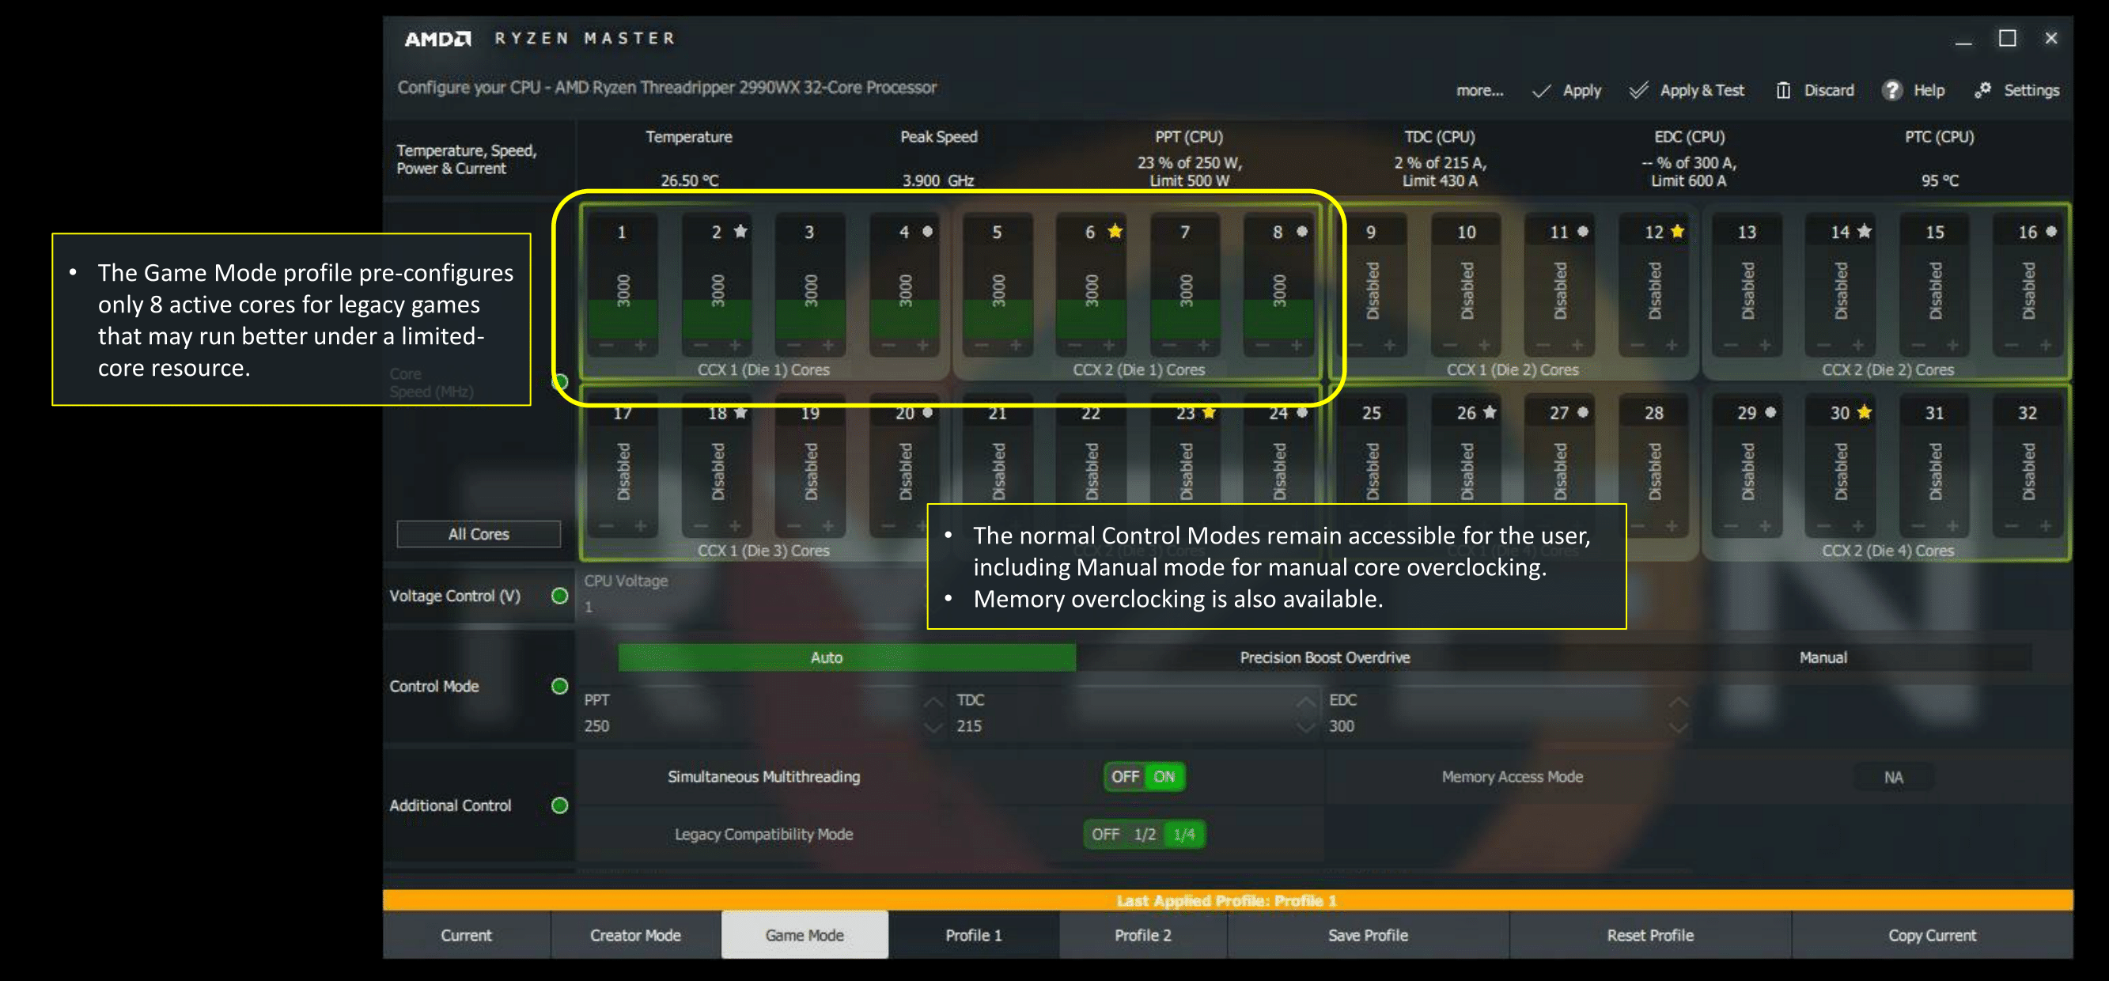Click the dot marker on core 8
Screen dimensions: 2109x981
[1302, 231]
